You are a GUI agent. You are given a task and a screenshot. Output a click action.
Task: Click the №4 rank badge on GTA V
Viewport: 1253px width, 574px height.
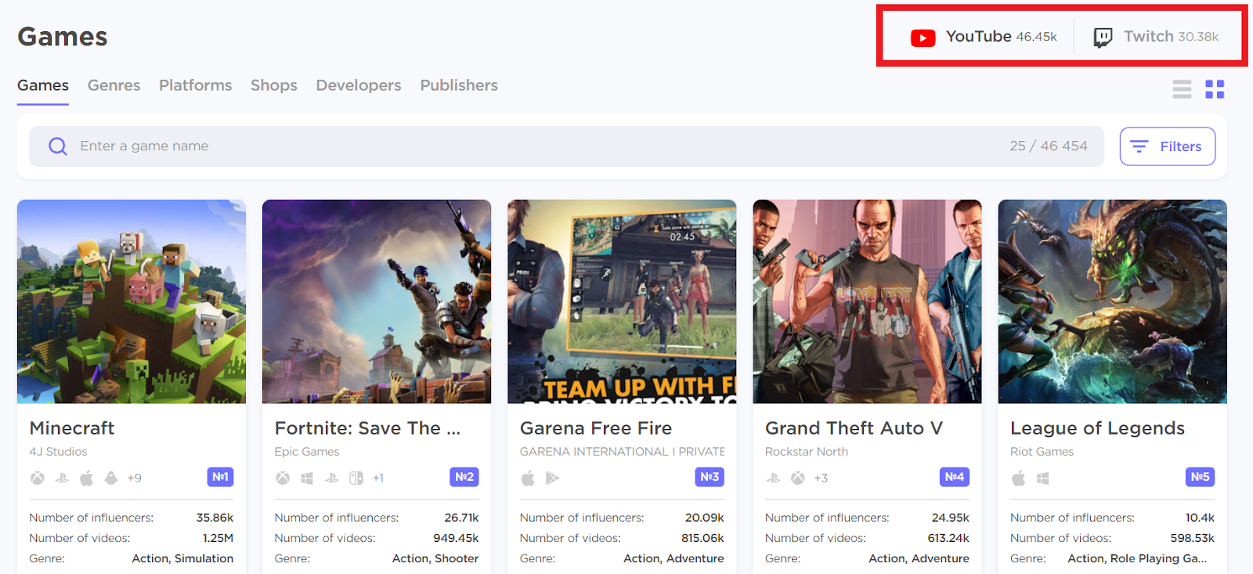pos(955,477)
